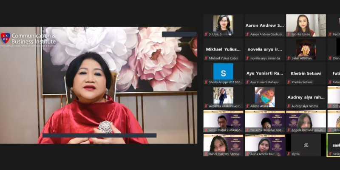Click 'Sherly Anggia 211102...' name label
The width and height of the screenshot is (340, 170).
(x=225, y=82)
